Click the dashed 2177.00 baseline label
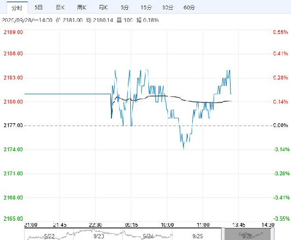The height and width of the screenshot is (240, 291). pos(13,125)
